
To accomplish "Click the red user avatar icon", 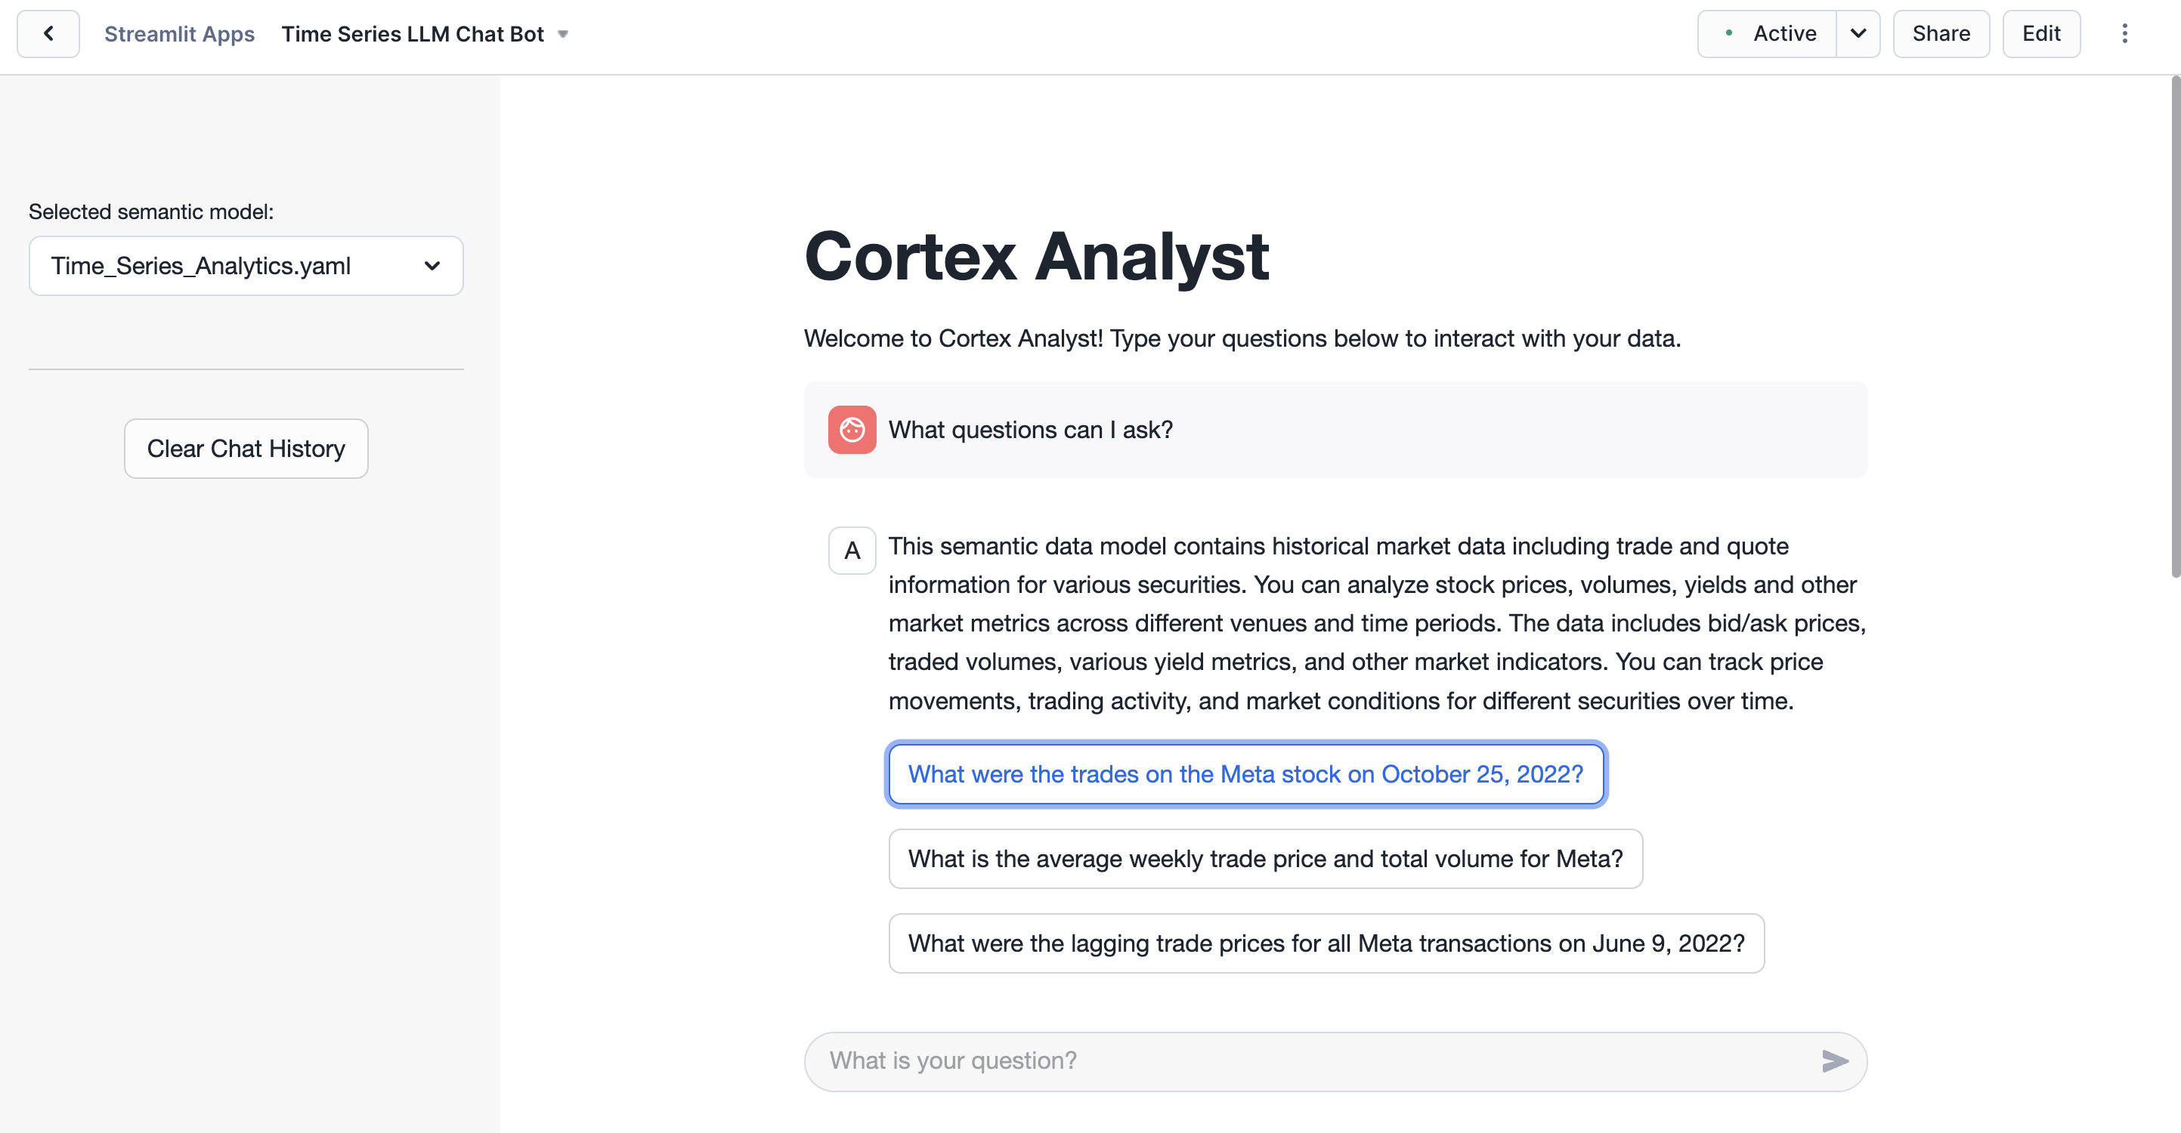I will pyautogui.click(x=852, y=430).
